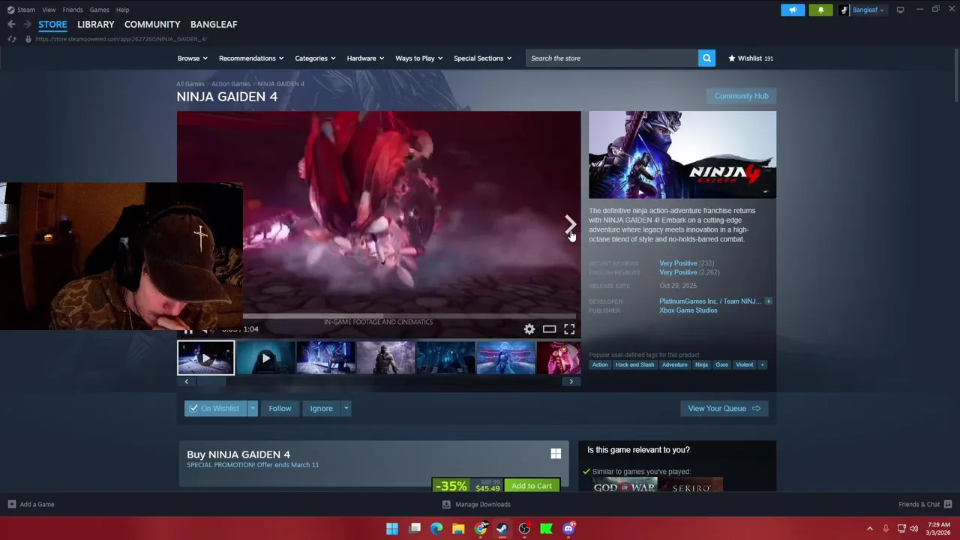
Task: Follow NINJA GAIDEN 4
Action: pos(280,409)
